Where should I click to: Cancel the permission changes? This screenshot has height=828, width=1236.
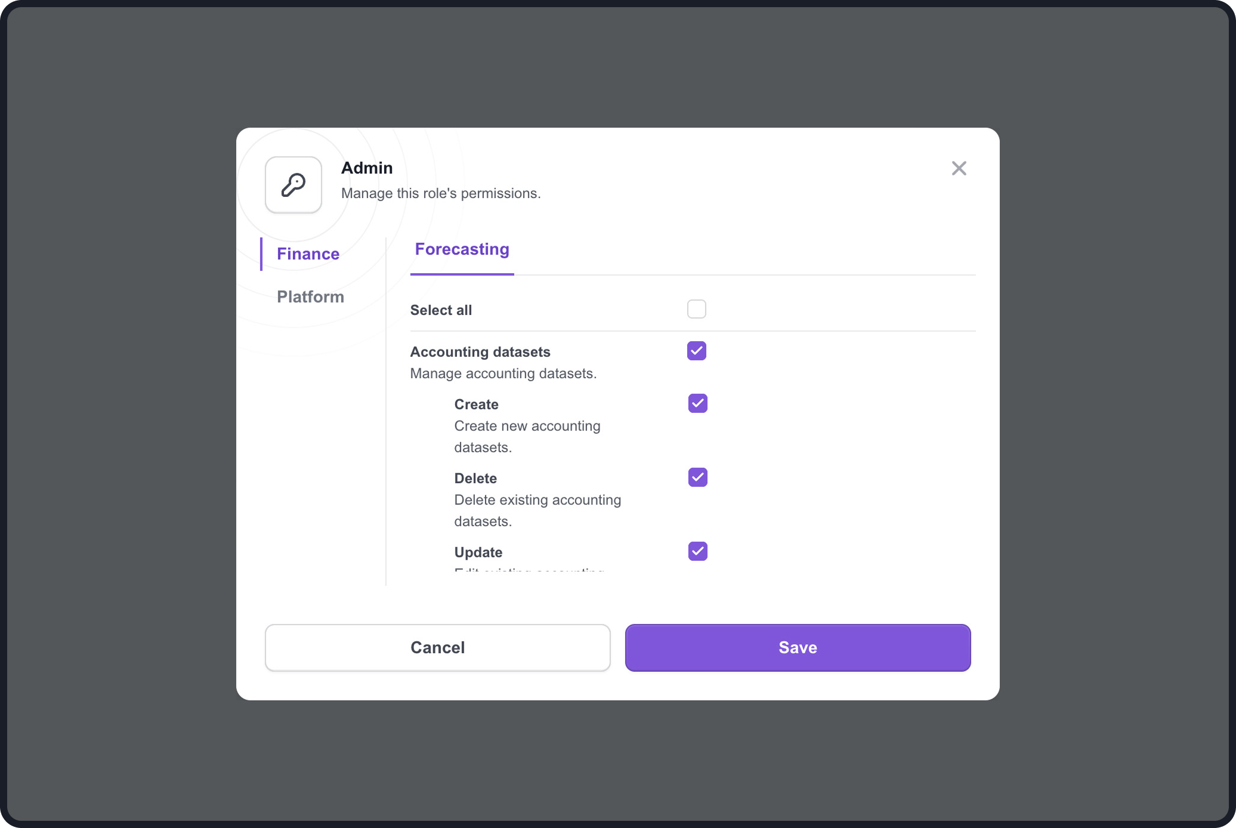[438, 648]
